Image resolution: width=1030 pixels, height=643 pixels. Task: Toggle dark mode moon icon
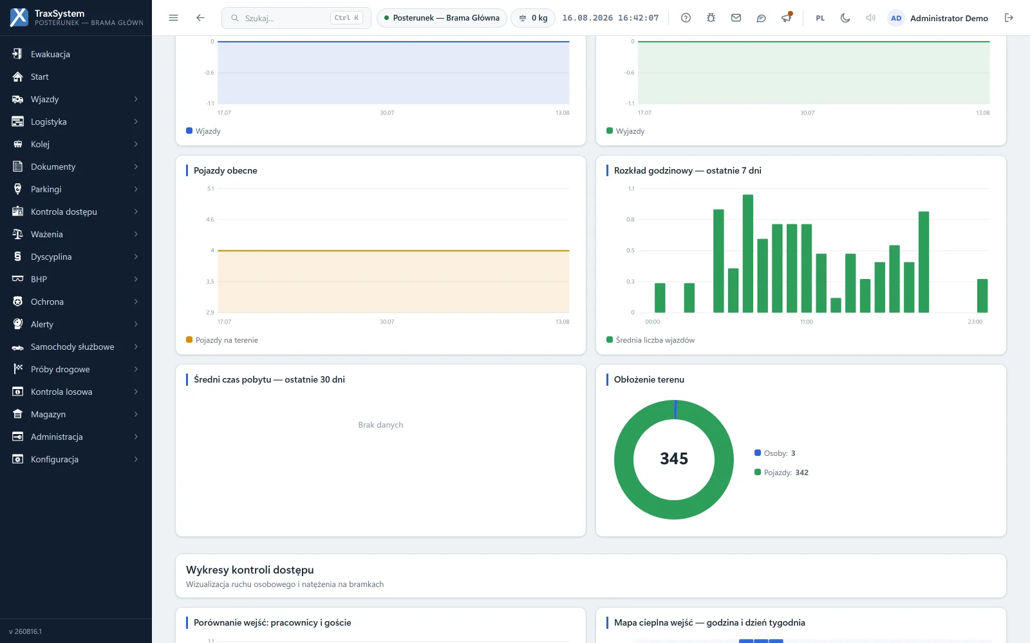[845, 18]
